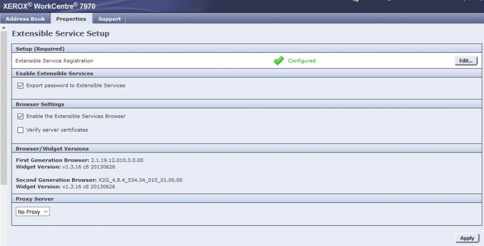Enable the Verify server certificates checkbox

pos(20,130)
